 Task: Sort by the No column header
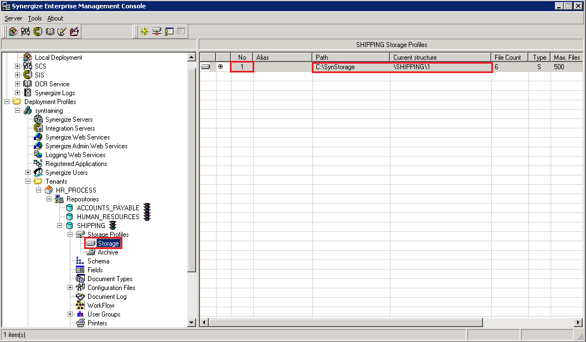[x=242, y=57]
